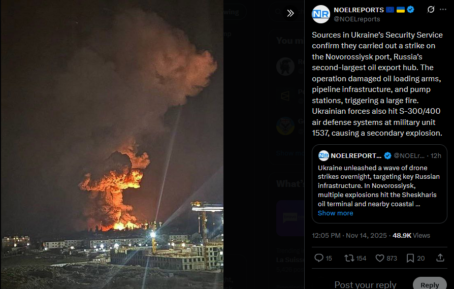The width and height of the screenshot is (454, 289).
Task: Like the post with heart icon
Action: pos(379,258)
